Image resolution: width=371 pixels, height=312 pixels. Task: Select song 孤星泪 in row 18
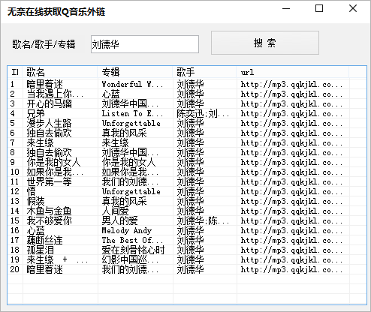[x=41, y=250]
